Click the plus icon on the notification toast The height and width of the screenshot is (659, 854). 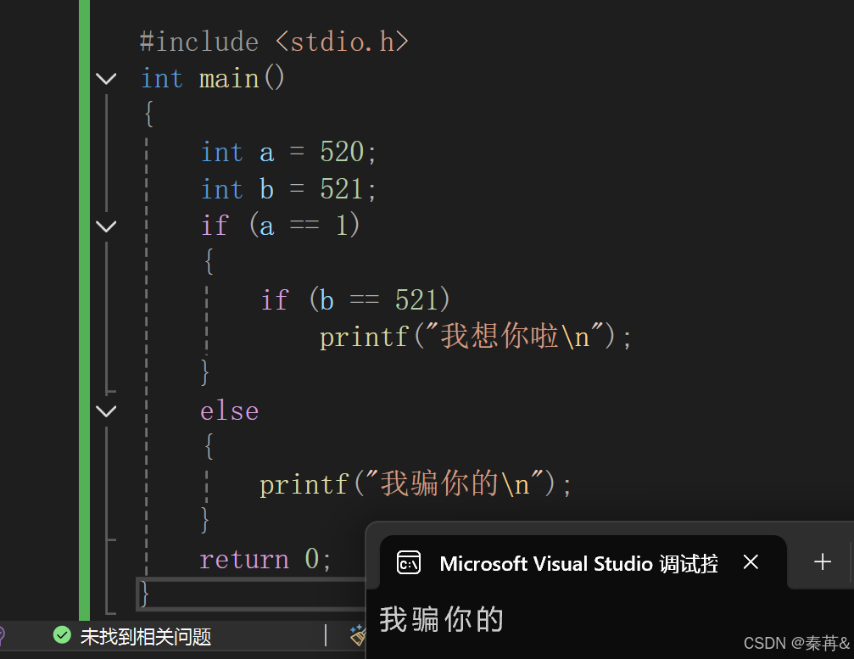tap(821, 561)
